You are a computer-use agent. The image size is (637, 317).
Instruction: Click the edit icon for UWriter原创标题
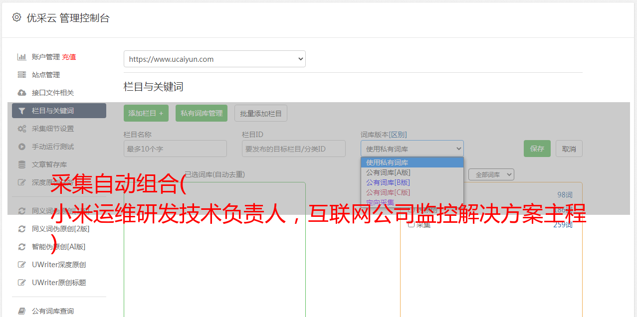coord(21,283)
